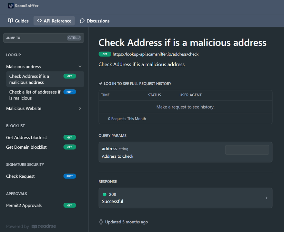Image resolution: width=284 pixels, height=232 pixels.
Task: Click the 'Address to Check' description
Action: [x=117, y=156]
